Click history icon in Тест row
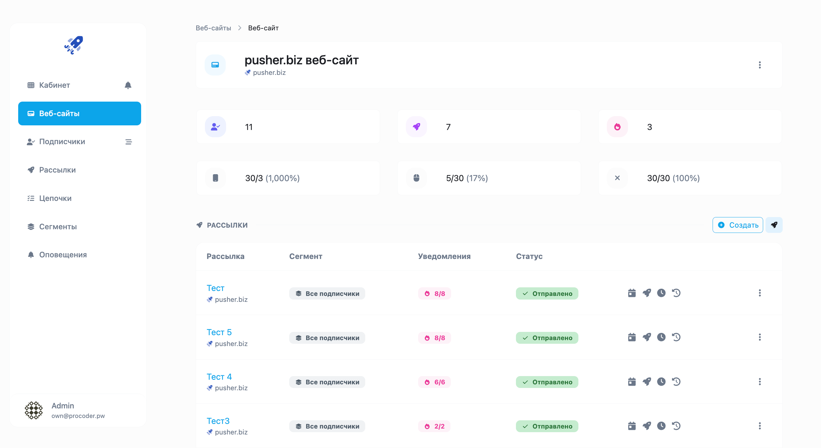This screenshot has height=448, width=821. pos(676,293)
